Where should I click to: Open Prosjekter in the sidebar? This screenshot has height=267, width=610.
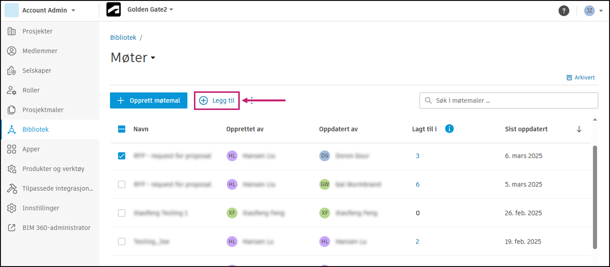click(x=37, y=31)
